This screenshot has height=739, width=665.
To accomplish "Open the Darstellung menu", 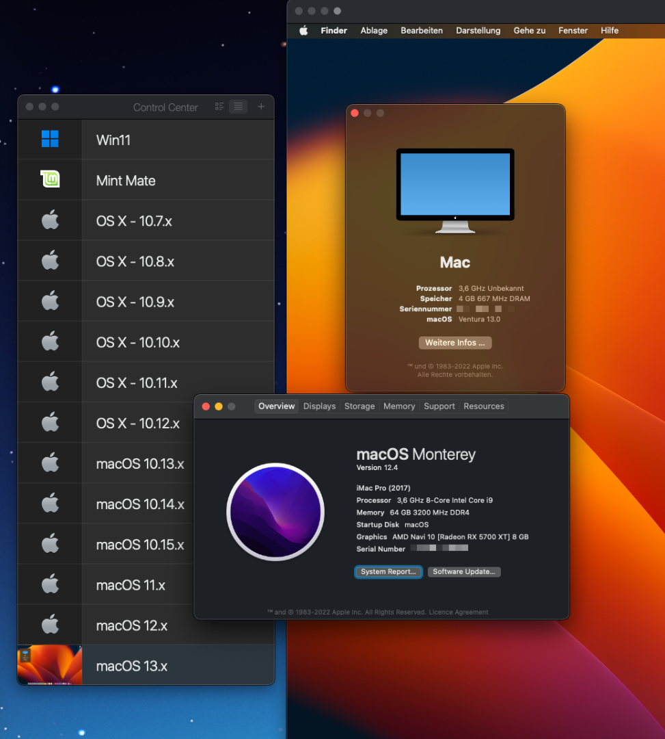I will 478,31.
